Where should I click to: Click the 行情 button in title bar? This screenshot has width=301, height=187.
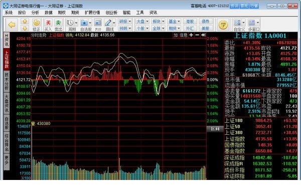point(254,6)
